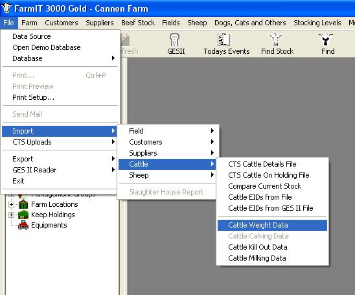Image resolution: width=355 pixels, height=295 pixels.
Task: Click the Find Stock cow icon
Action: [x=275, y=40]
